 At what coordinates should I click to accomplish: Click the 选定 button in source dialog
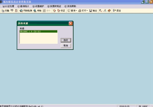66,40
